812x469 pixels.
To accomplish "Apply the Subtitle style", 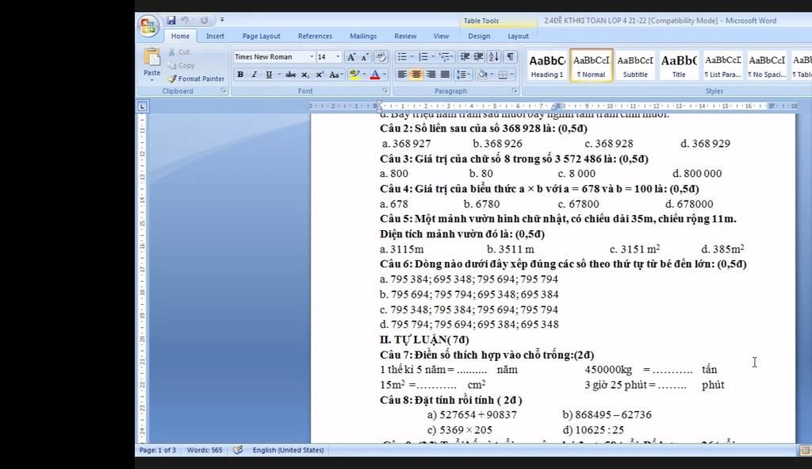I will click(x=635, y=65).
